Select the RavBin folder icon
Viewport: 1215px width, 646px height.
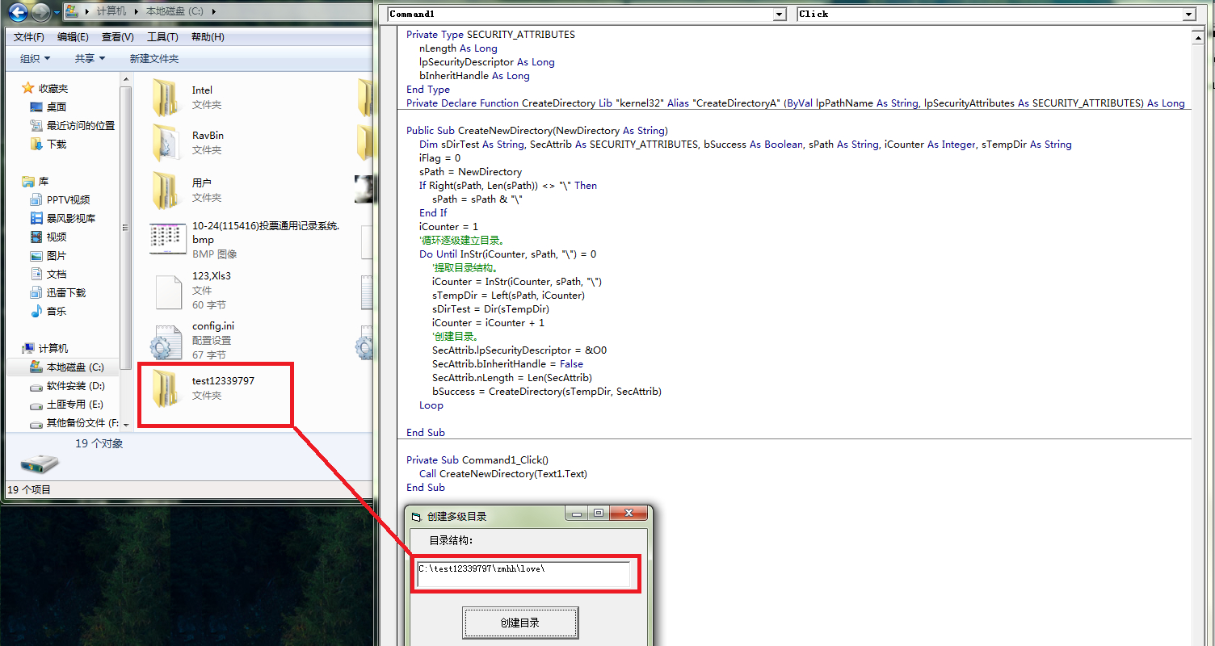[x=166, y=144]
